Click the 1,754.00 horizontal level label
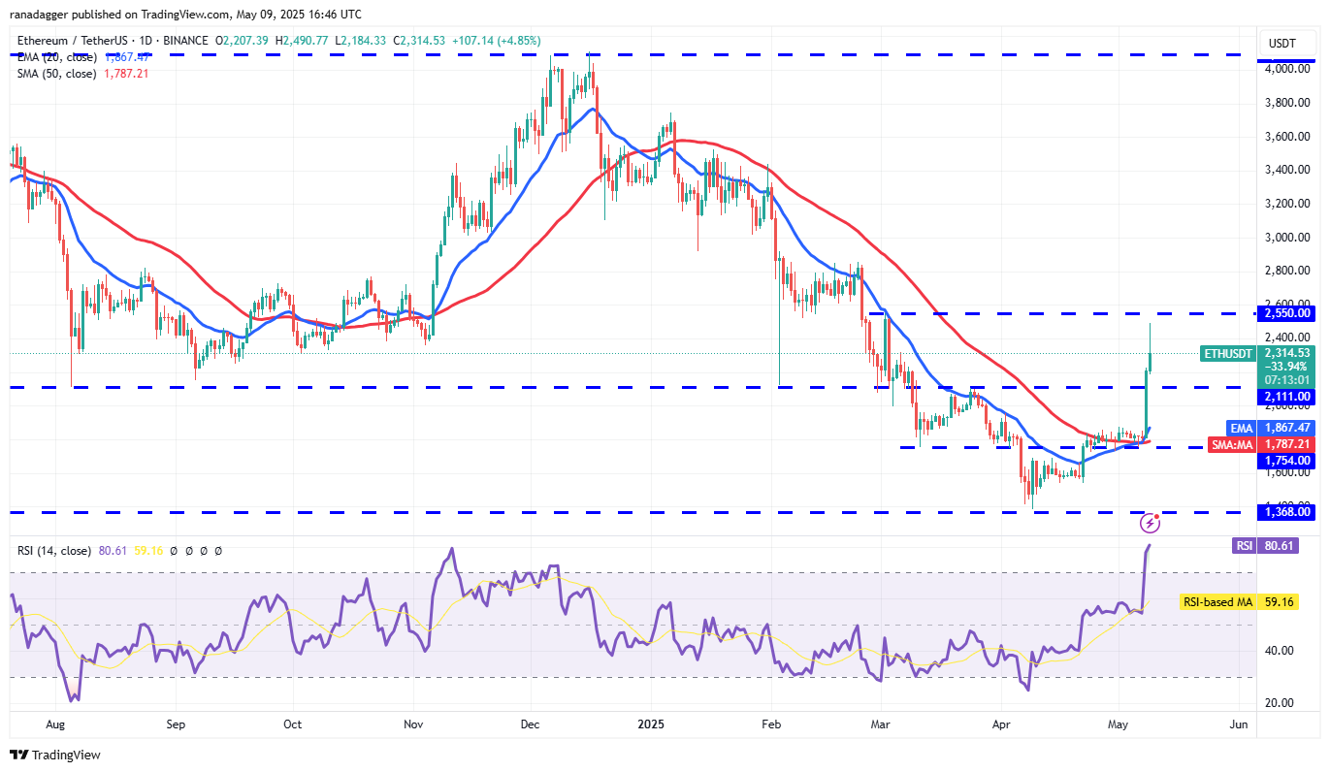The height and width of the screenshot is (772, 1330). click(x=1285, y=461)
